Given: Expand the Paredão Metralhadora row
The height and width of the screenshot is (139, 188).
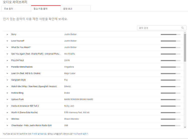Looking at the screenshot, I should (7, 67).
